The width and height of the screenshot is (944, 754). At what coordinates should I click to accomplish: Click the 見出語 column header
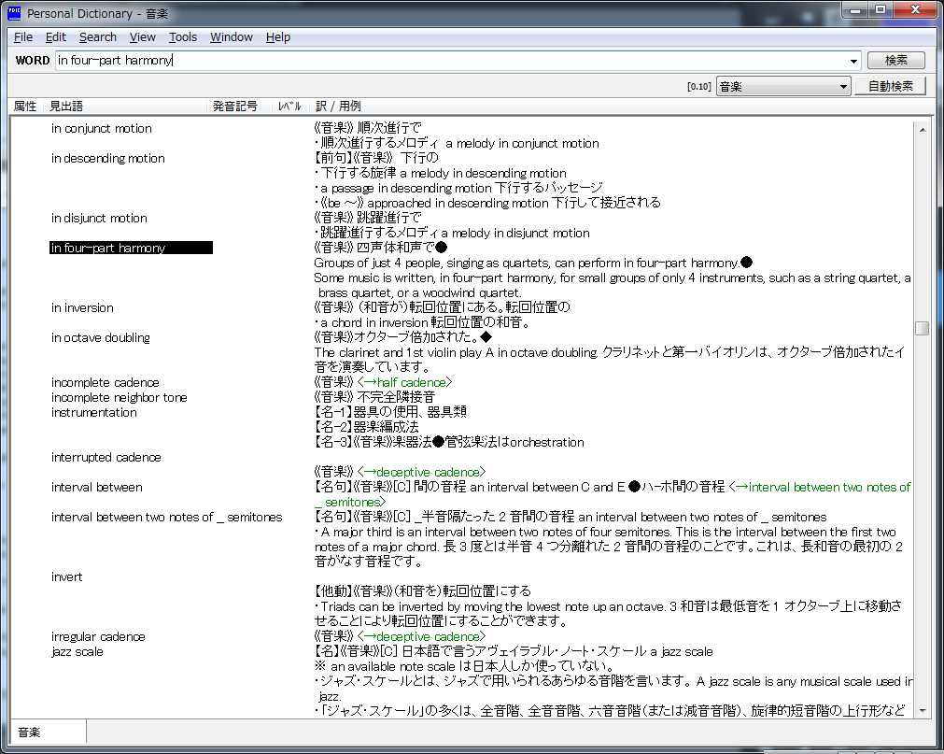pos(66,107)
